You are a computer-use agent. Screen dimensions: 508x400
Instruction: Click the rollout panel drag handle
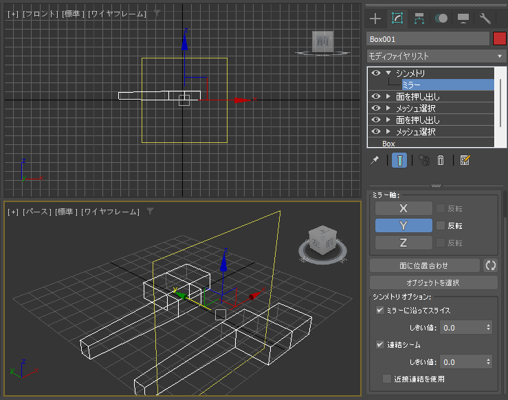[436, 186]
